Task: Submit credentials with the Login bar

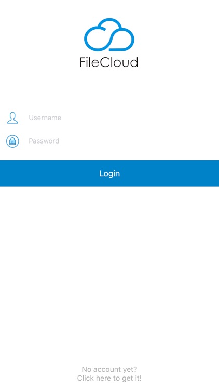Action: [x=109, y=173]
